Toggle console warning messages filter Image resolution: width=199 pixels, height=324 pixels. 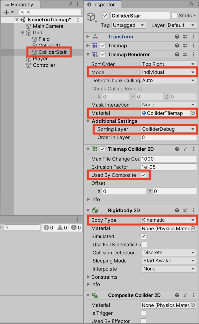tap(62, 228)
